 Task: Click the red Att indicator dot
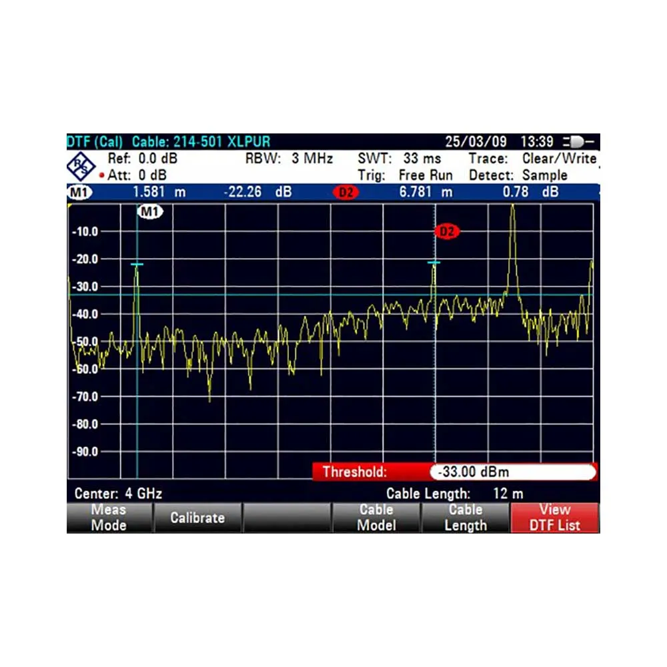coord(101,175)
